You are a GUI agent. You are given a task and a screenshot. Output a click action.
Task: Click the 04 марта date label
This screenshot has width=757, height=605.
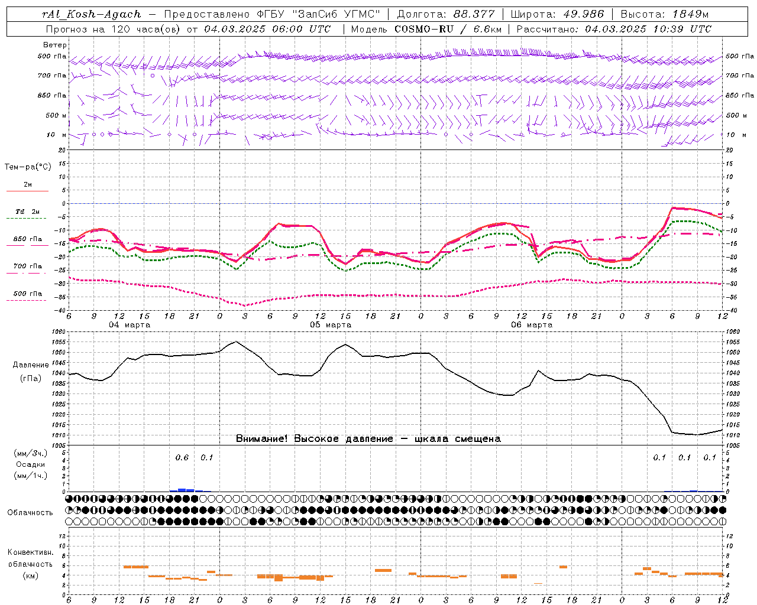click(130, 325)
